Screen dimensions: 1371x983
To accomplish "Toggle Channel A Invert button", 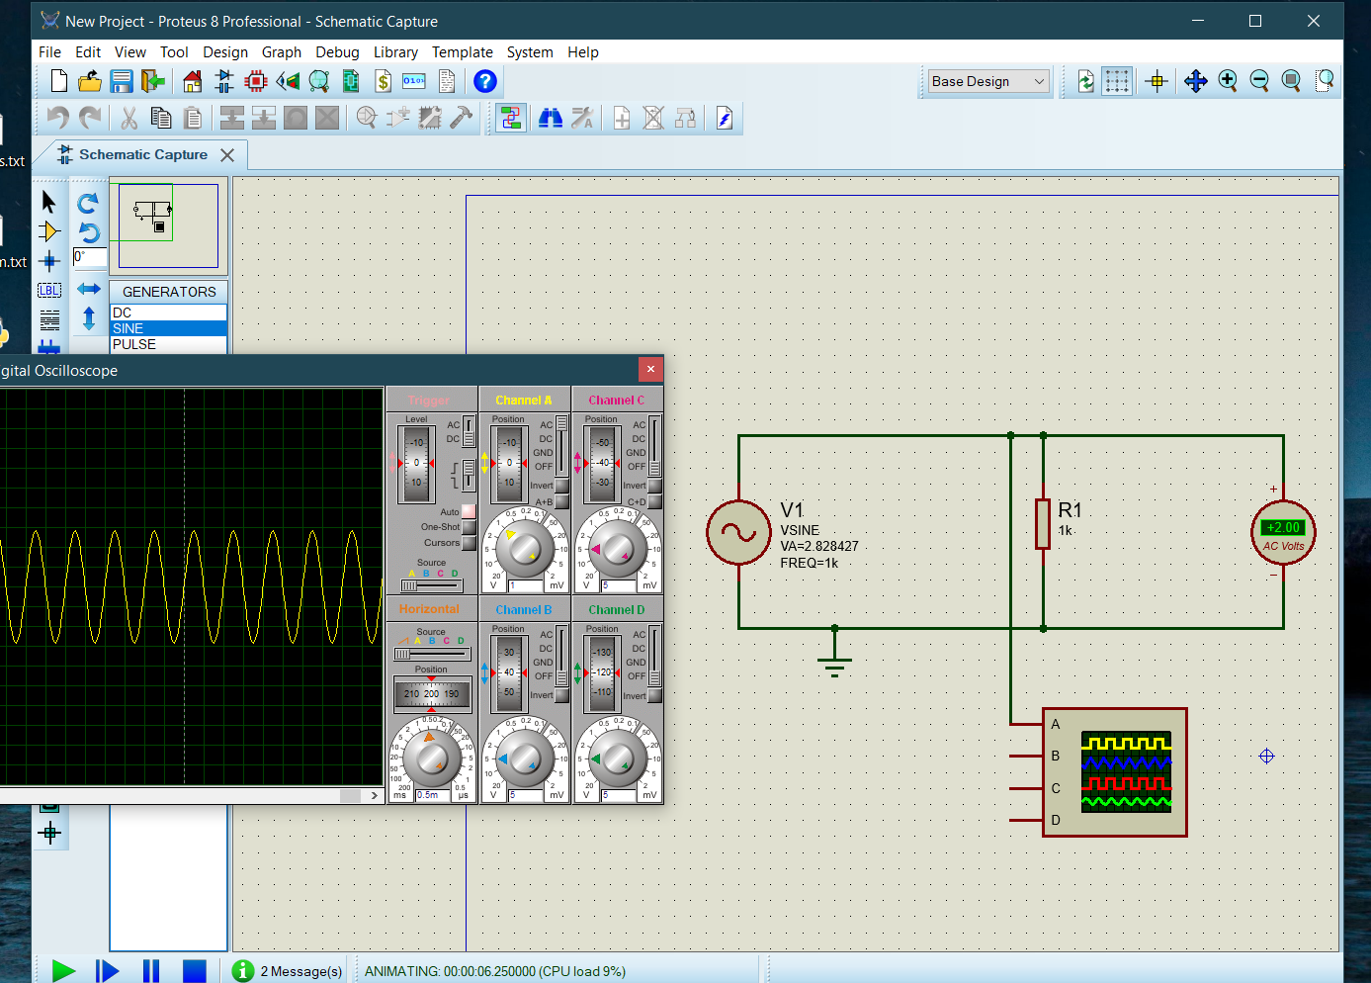I will (561, 486).
